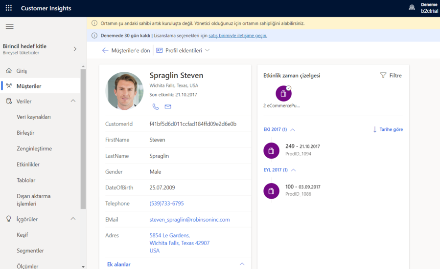440x269 pixels.
Task: Click the sidebar scroll up arrow
Action: [x=83, y=66]
